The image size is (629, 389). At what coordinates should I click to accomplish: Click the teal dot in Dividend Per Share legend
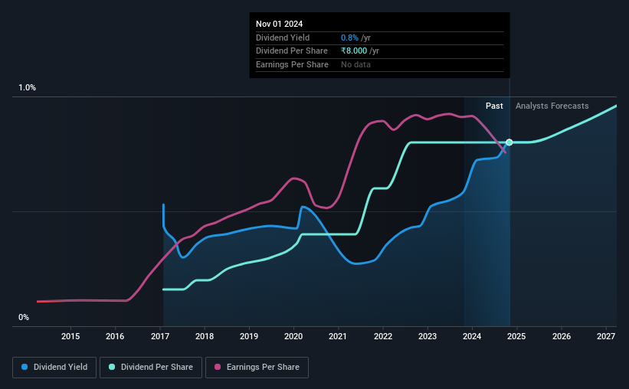112,367
